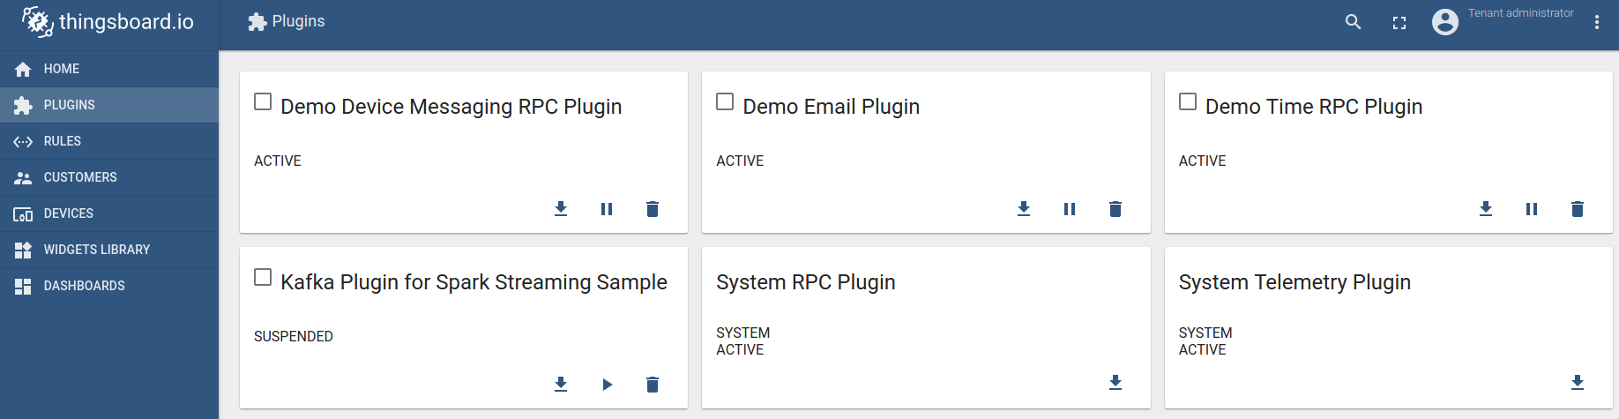Pause the Demo Time RPC Plugin
The height and width of the screenshot is (419, 1619).
coord(1532,209)
